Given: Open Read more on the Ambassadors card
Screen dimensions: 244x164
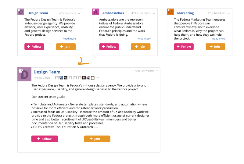Looking at the screenshot, I should click(144, 39).
